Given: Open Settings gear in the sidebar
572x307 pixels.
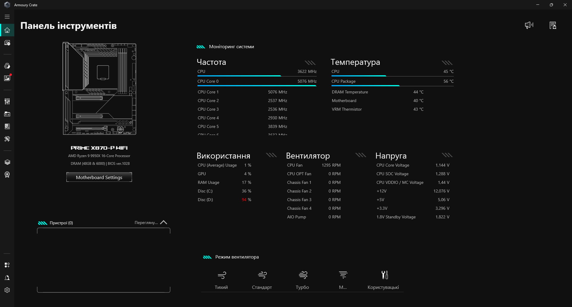Looking at the screenshot, I should [x=7, y=290].
